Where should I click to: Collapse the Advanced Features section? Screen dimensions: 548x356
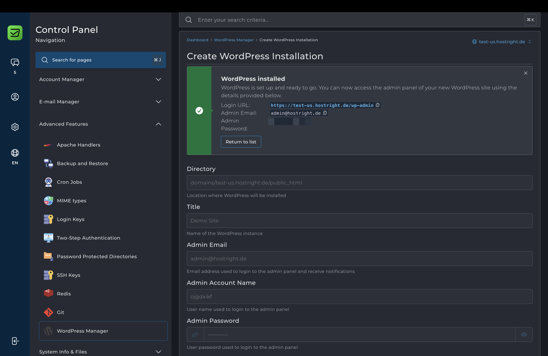101,124
